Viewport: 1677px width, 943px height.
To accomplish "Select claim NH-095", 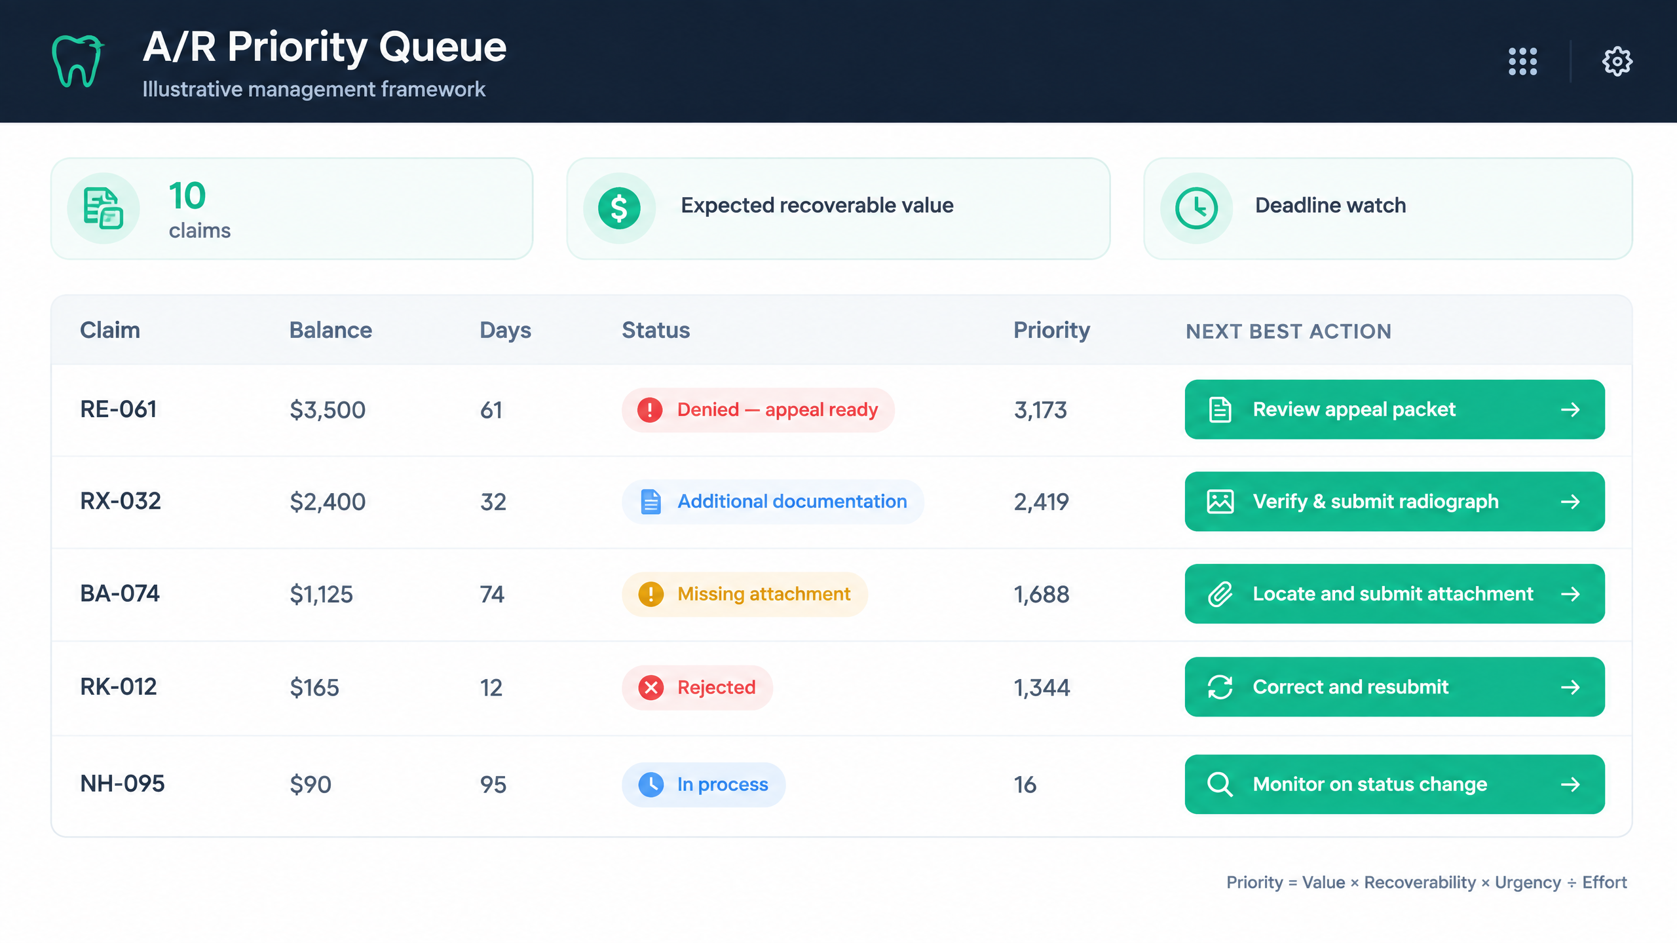I will click(122, 784).
